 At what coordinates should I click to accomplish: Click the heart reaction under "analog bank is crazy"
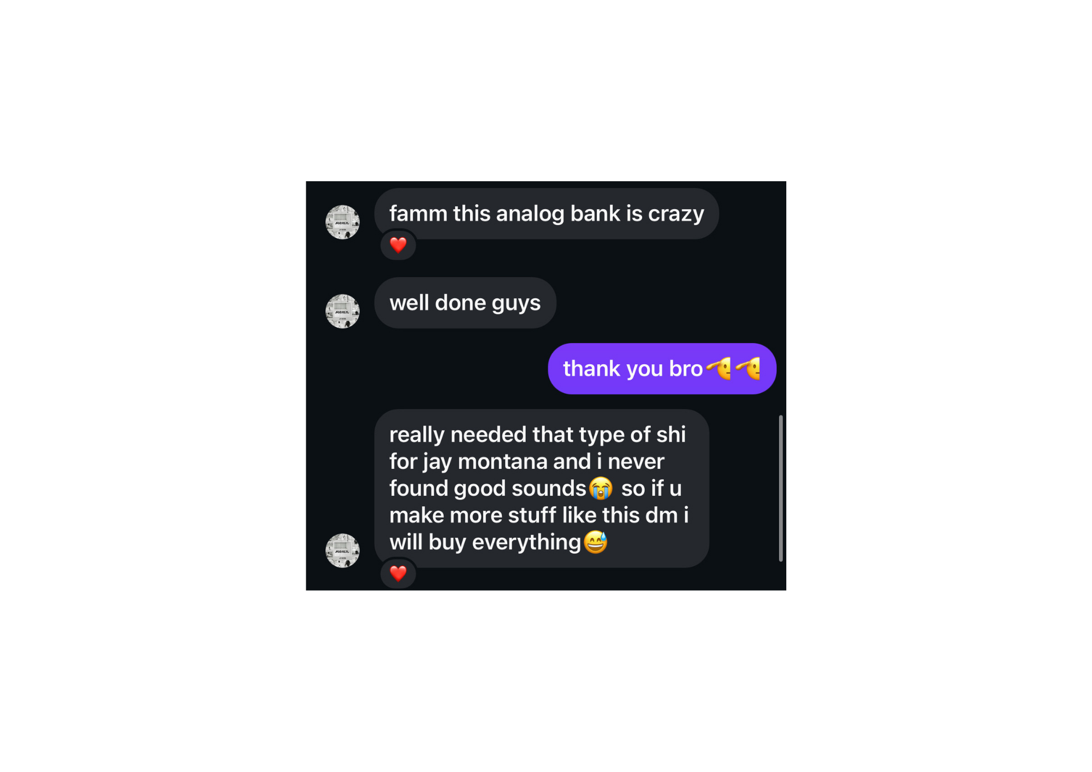coord(398,245)
